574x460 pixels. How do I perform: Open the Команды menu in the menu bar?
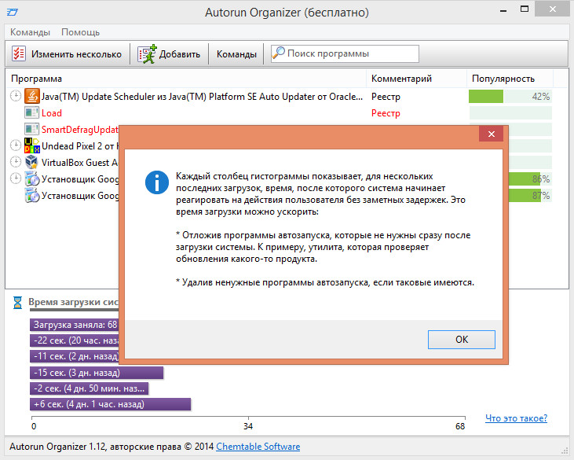30,32
